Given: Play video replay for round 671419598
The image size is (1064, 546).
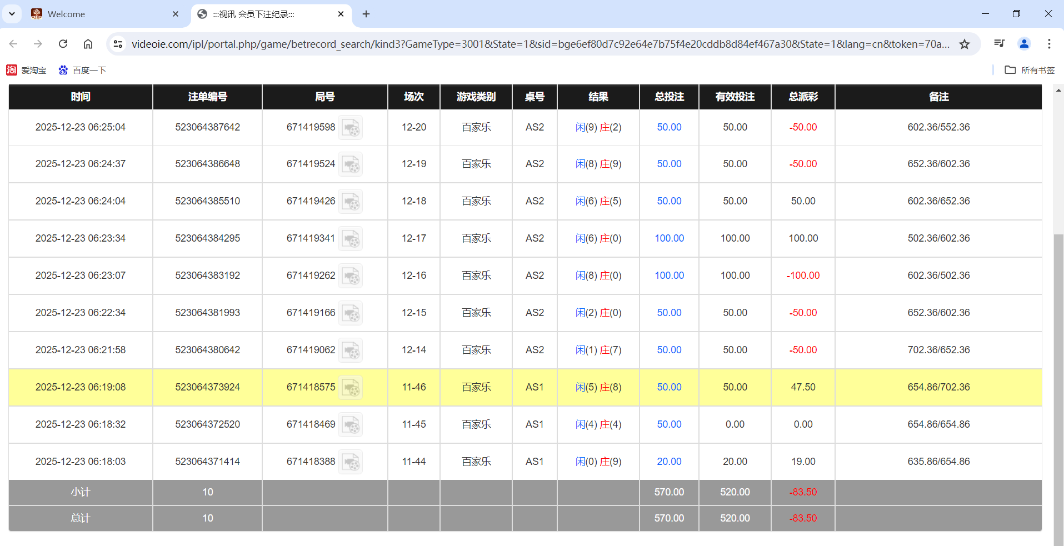Looking at the screenshot, I should (351, 127).
